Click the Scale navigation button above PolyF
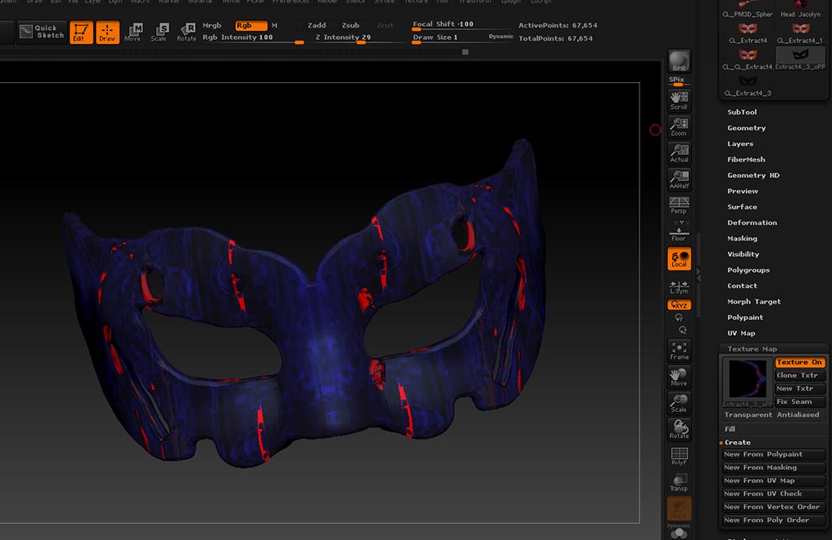The width and height of the screenshot is (832, 540). pyautogui.click(x=679, y=403)
